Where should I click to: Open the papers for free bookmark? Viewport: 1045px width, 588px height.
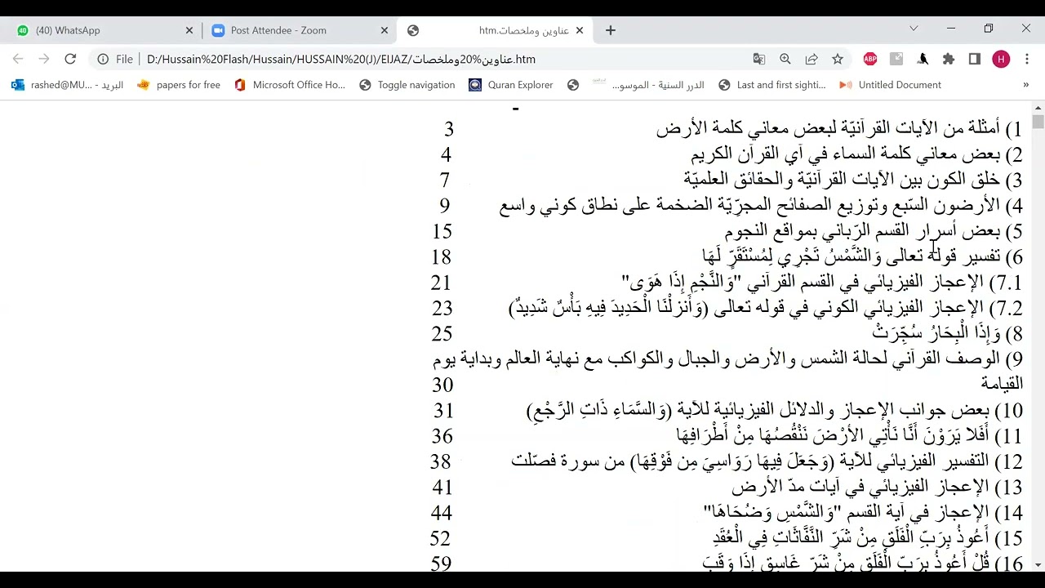tap(179, 85)
